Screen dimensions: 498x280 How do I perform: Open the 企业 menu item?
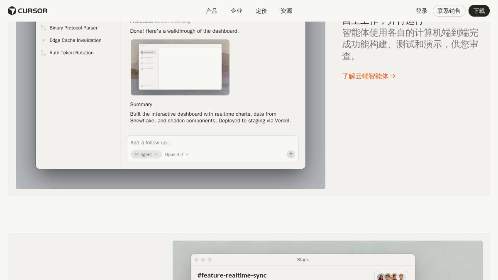(237, 11)
